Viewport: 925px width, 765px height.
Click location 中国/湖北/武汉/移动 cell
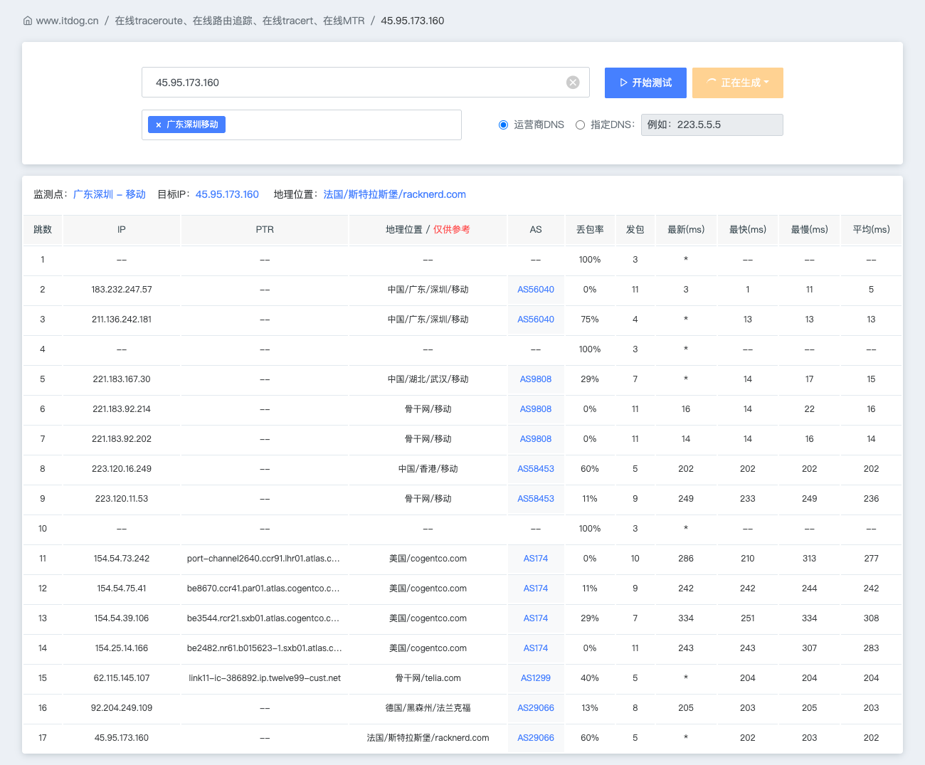428,379
